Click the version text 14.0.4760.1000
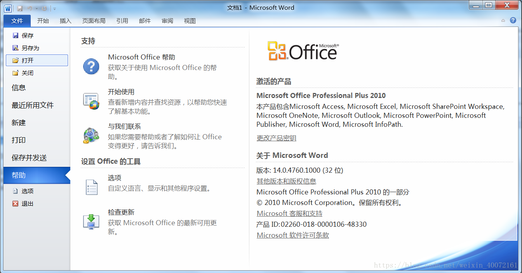This screenshot has height=273, width=522. pyautogui.click(x=297, y=170)
